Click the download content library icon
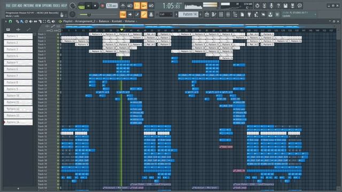Image resolution: width=342 pixels, height=192 pixels. tap(270, 14)
